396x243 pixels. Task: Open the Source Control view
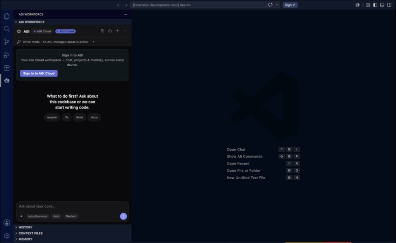point(7,42)
